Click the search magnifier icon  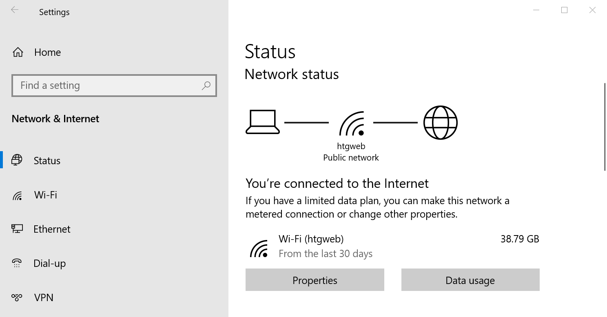tap(206, 86)
